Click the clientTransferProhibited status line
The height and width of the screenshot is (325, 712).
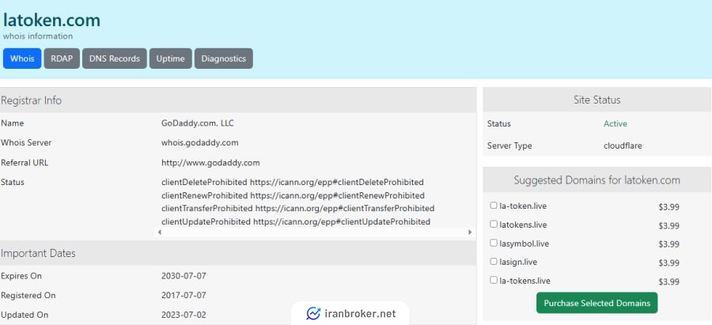click(298, 208)
